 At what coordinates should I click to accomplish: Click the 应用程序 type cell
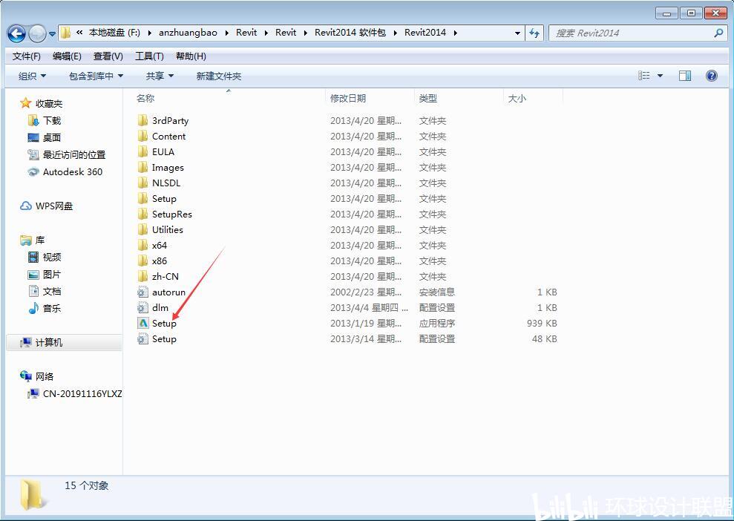tap(436, 324)
